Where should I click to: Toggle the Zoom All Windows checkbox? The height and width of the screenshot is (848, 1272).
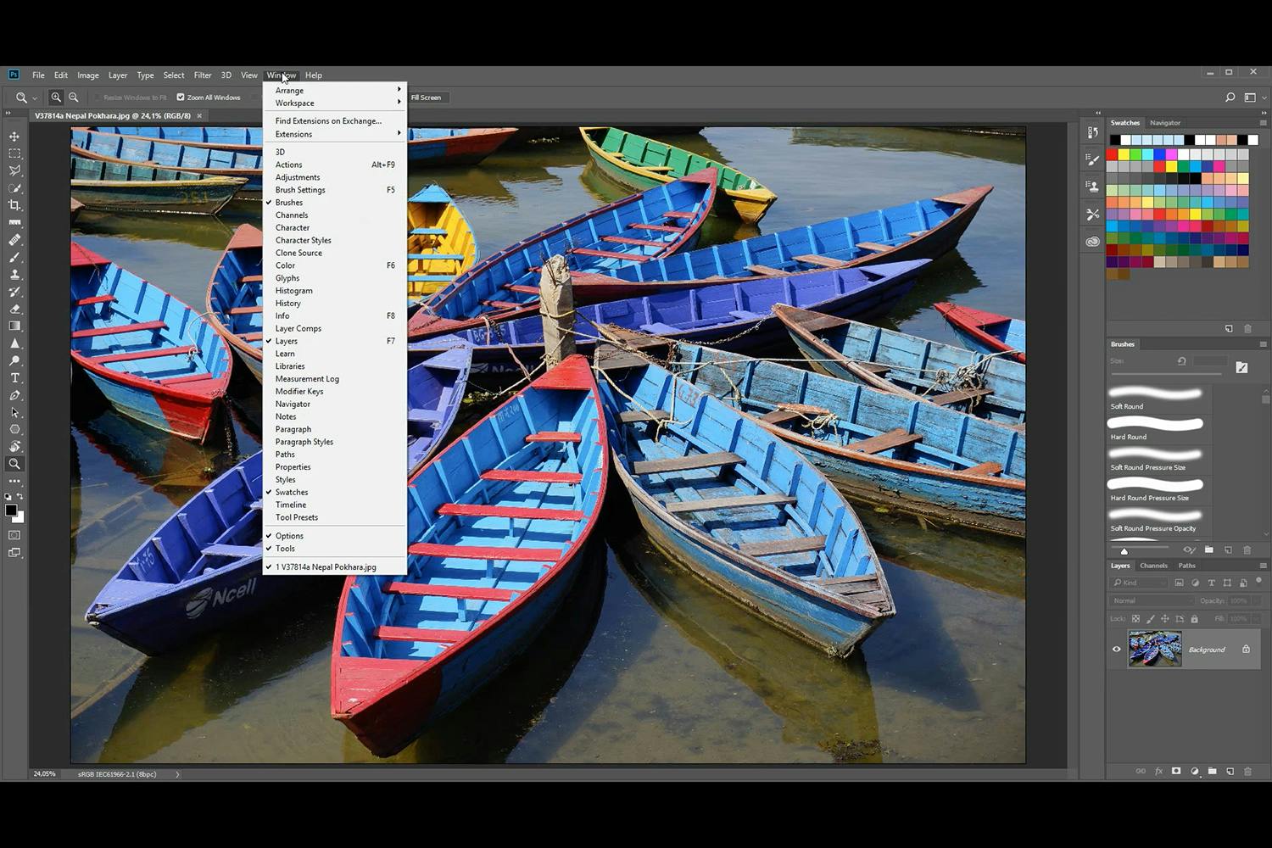click(181, 98)
